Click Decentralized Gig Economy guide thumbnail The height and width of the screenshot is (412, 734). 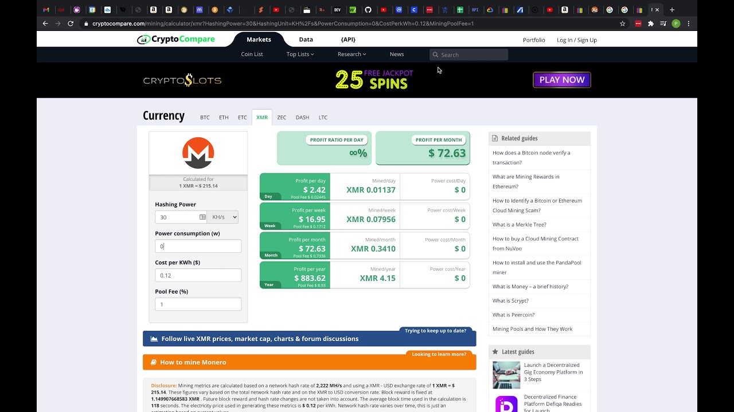506,375
